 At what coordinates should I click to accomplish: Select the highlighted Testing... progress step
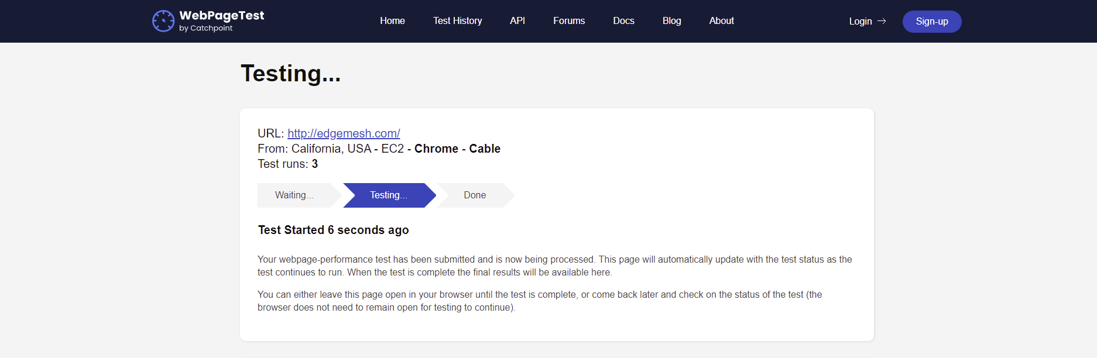click(x=389, y=195)
